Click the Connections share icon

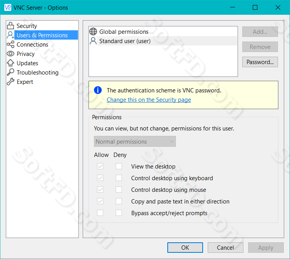pos(10,44)
